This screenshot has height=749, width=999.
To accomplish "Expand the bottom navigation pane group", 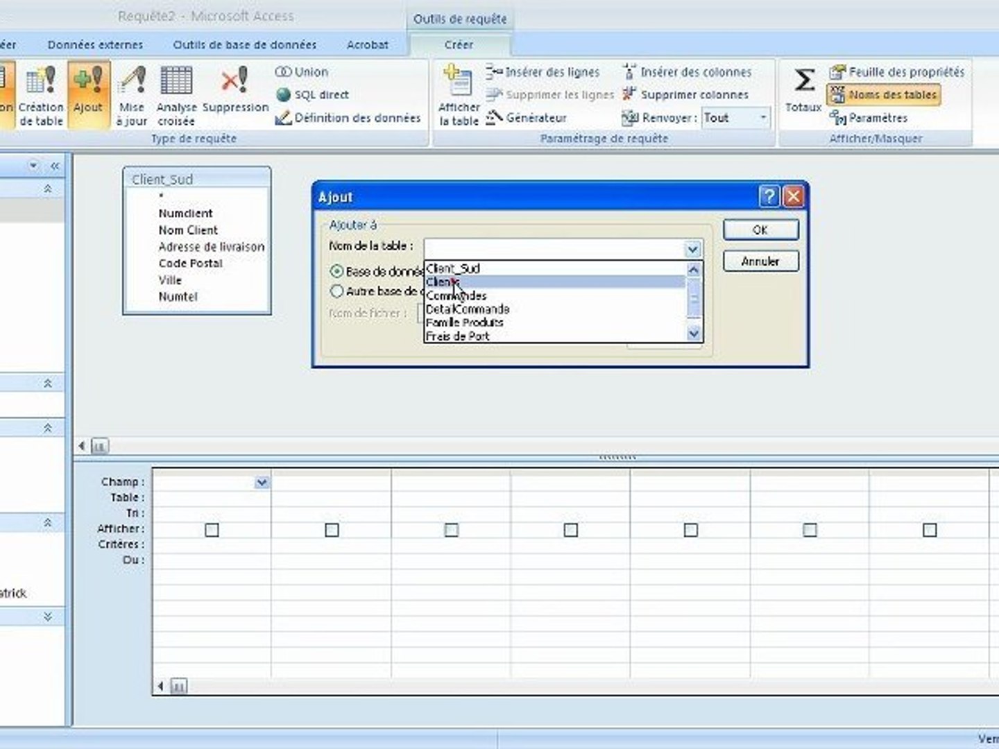I will coord(48,617).
